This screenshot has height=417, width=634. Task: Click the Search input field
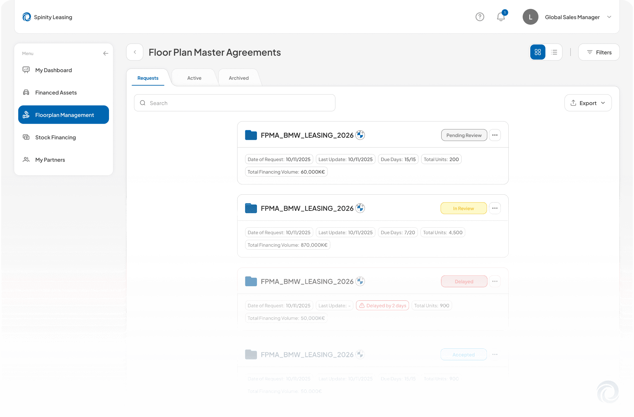pyautogui.click(x=234, y=103)
